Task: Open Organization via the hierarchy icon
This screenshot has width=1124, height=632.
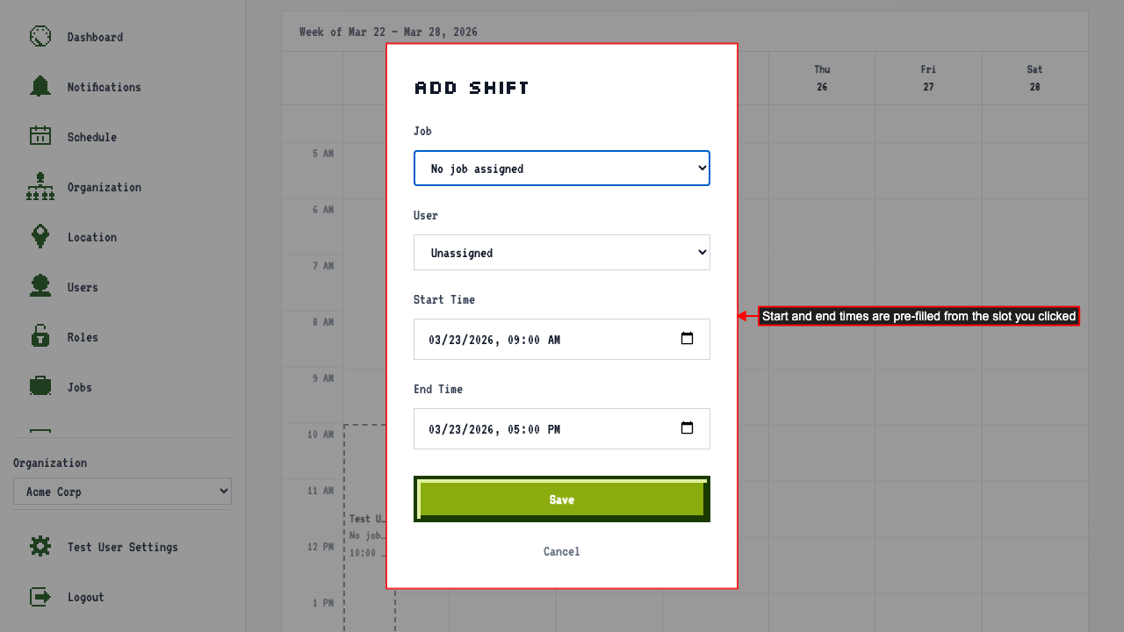Action: pyautogui.click(x=40, y=186)
